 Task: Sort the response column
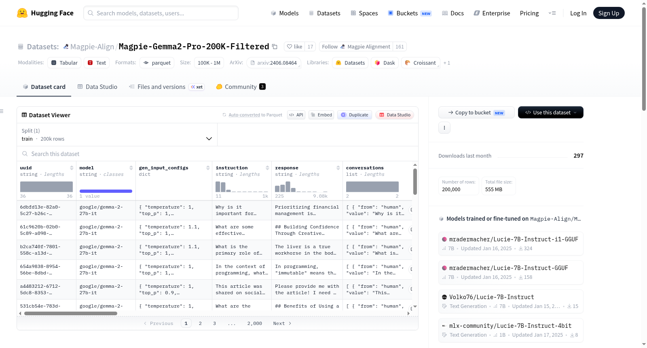[x=338, y=168]
